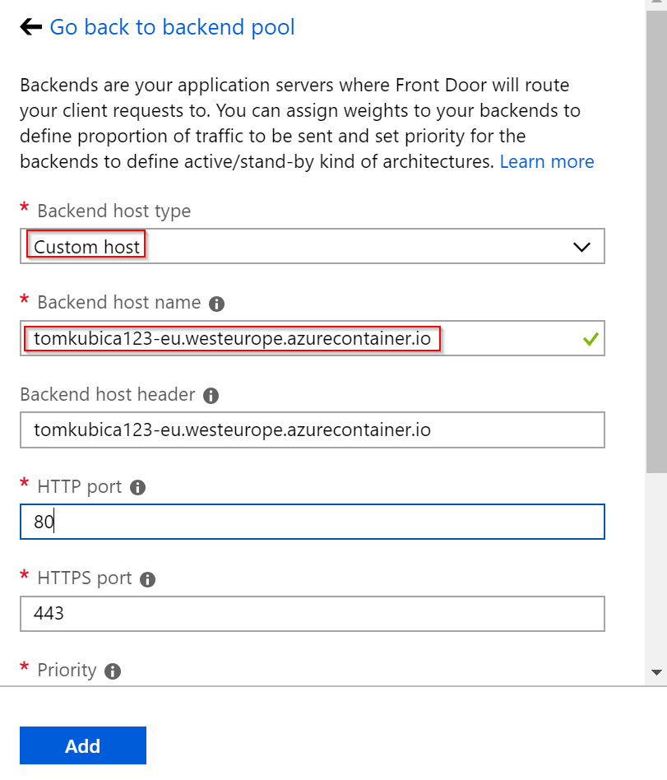
Task: Click the Priority field label
Action: [67, 670]
